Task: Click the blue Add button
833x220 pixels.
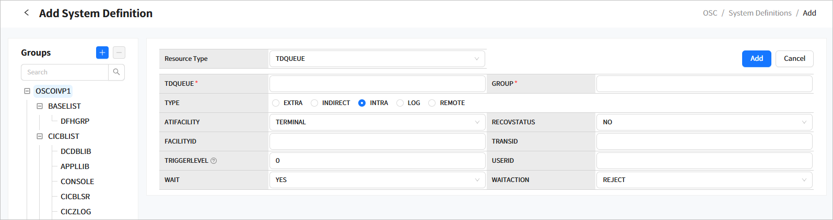Action: [756, 59]
